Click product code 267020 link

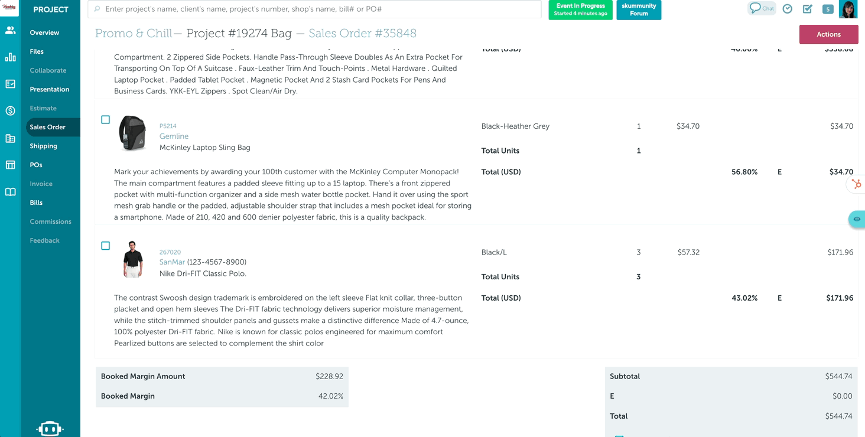click(170, 252)
